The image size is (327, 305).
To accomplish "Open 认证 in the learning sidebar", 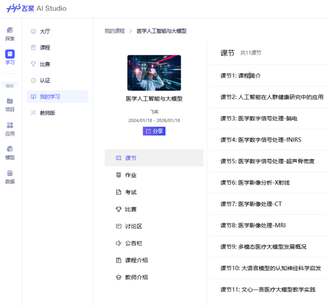I will click(x=45, y=80).
